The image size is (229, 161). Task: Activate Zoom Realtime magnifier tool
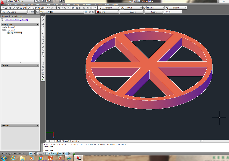point(62,8)
